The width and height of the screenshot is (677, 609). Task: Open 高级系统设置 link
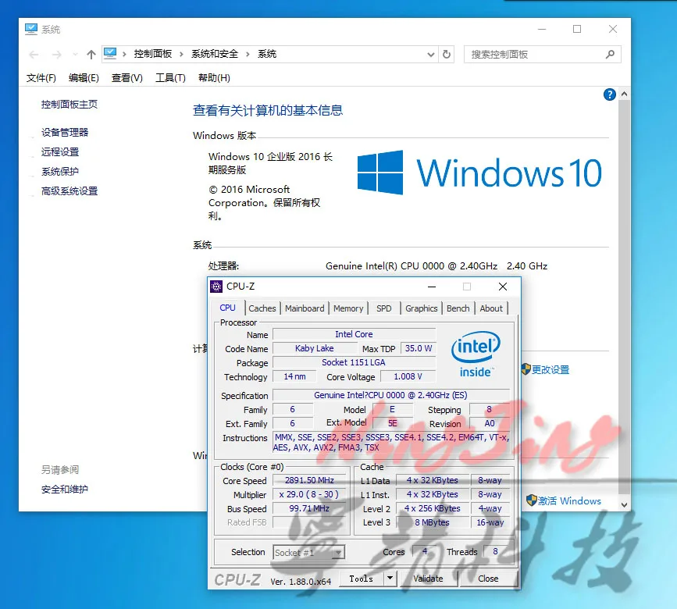tap(69, 191)
